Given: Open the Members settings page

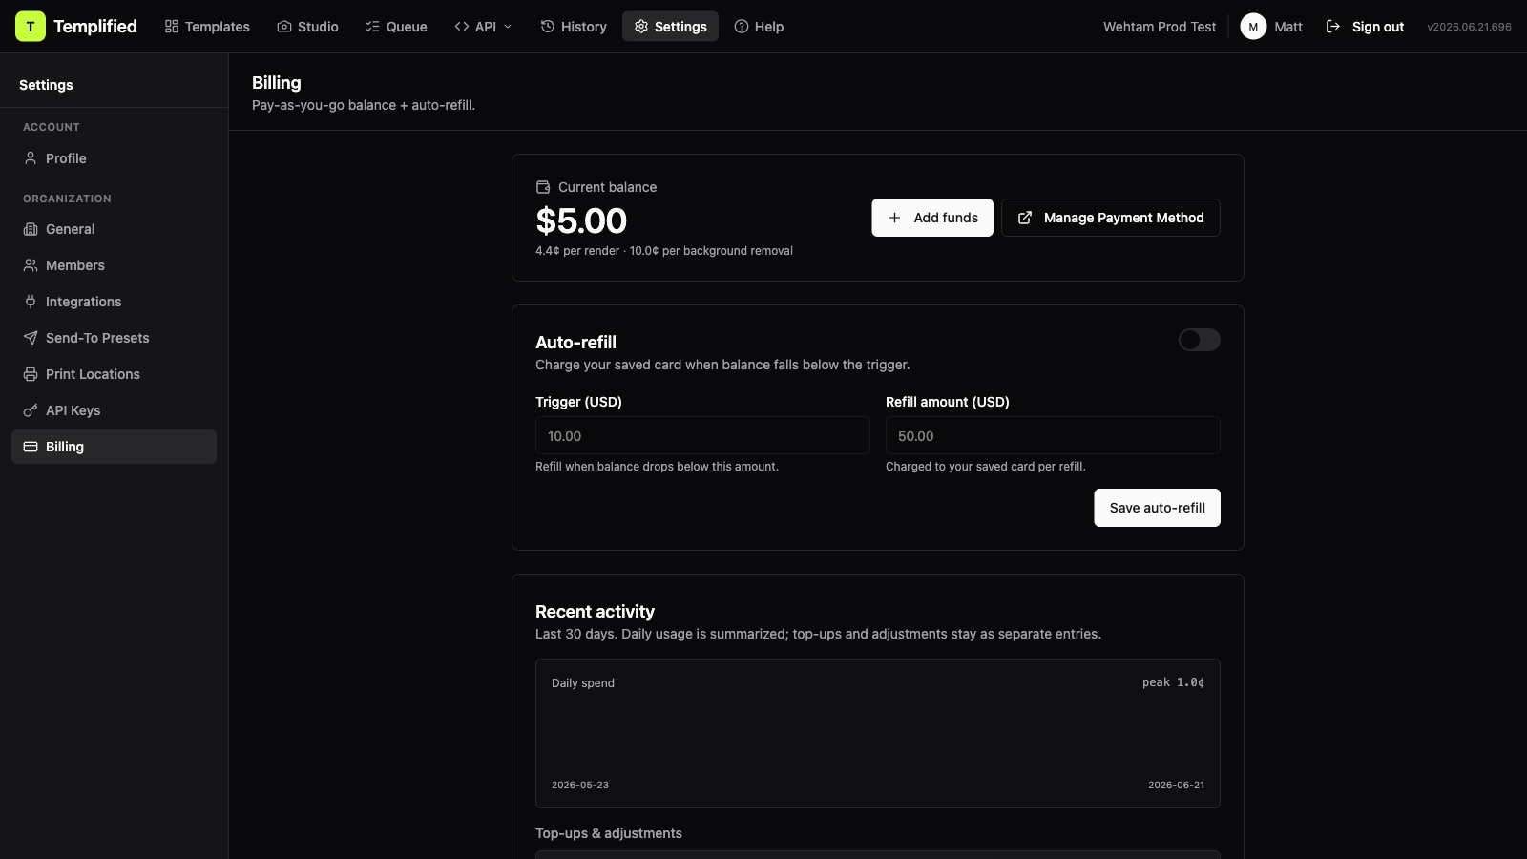Looking at the screenshot, I should point(114,265).
